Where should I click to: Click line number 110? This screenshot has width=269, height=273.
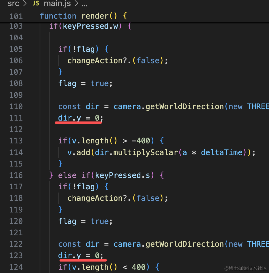[x=16, y=106]
